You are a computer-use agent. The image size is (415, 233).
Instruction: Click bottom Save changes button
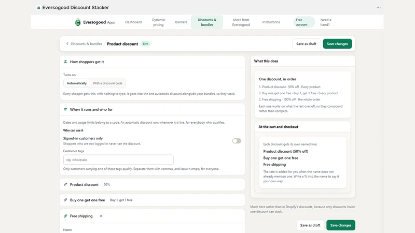coord(341,225)
